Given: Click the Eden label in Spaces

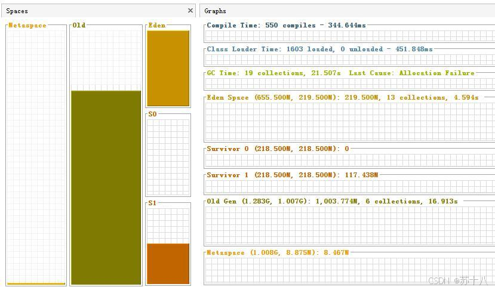Looking at the screenshot, I should coord(157,25).
